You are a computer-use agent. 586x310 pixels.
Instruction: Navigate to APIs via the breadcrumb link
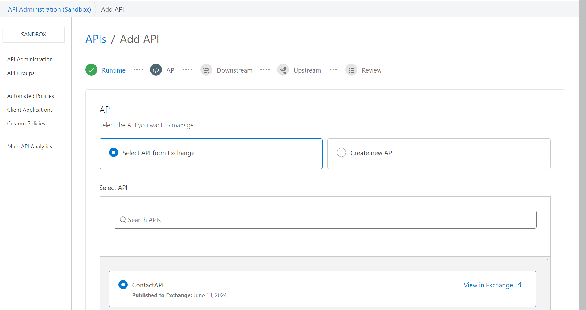tap(96, 39)
